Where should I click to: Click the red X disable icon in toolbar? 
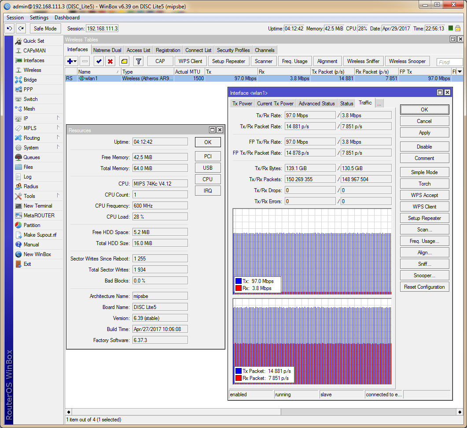tap(110, 61)
